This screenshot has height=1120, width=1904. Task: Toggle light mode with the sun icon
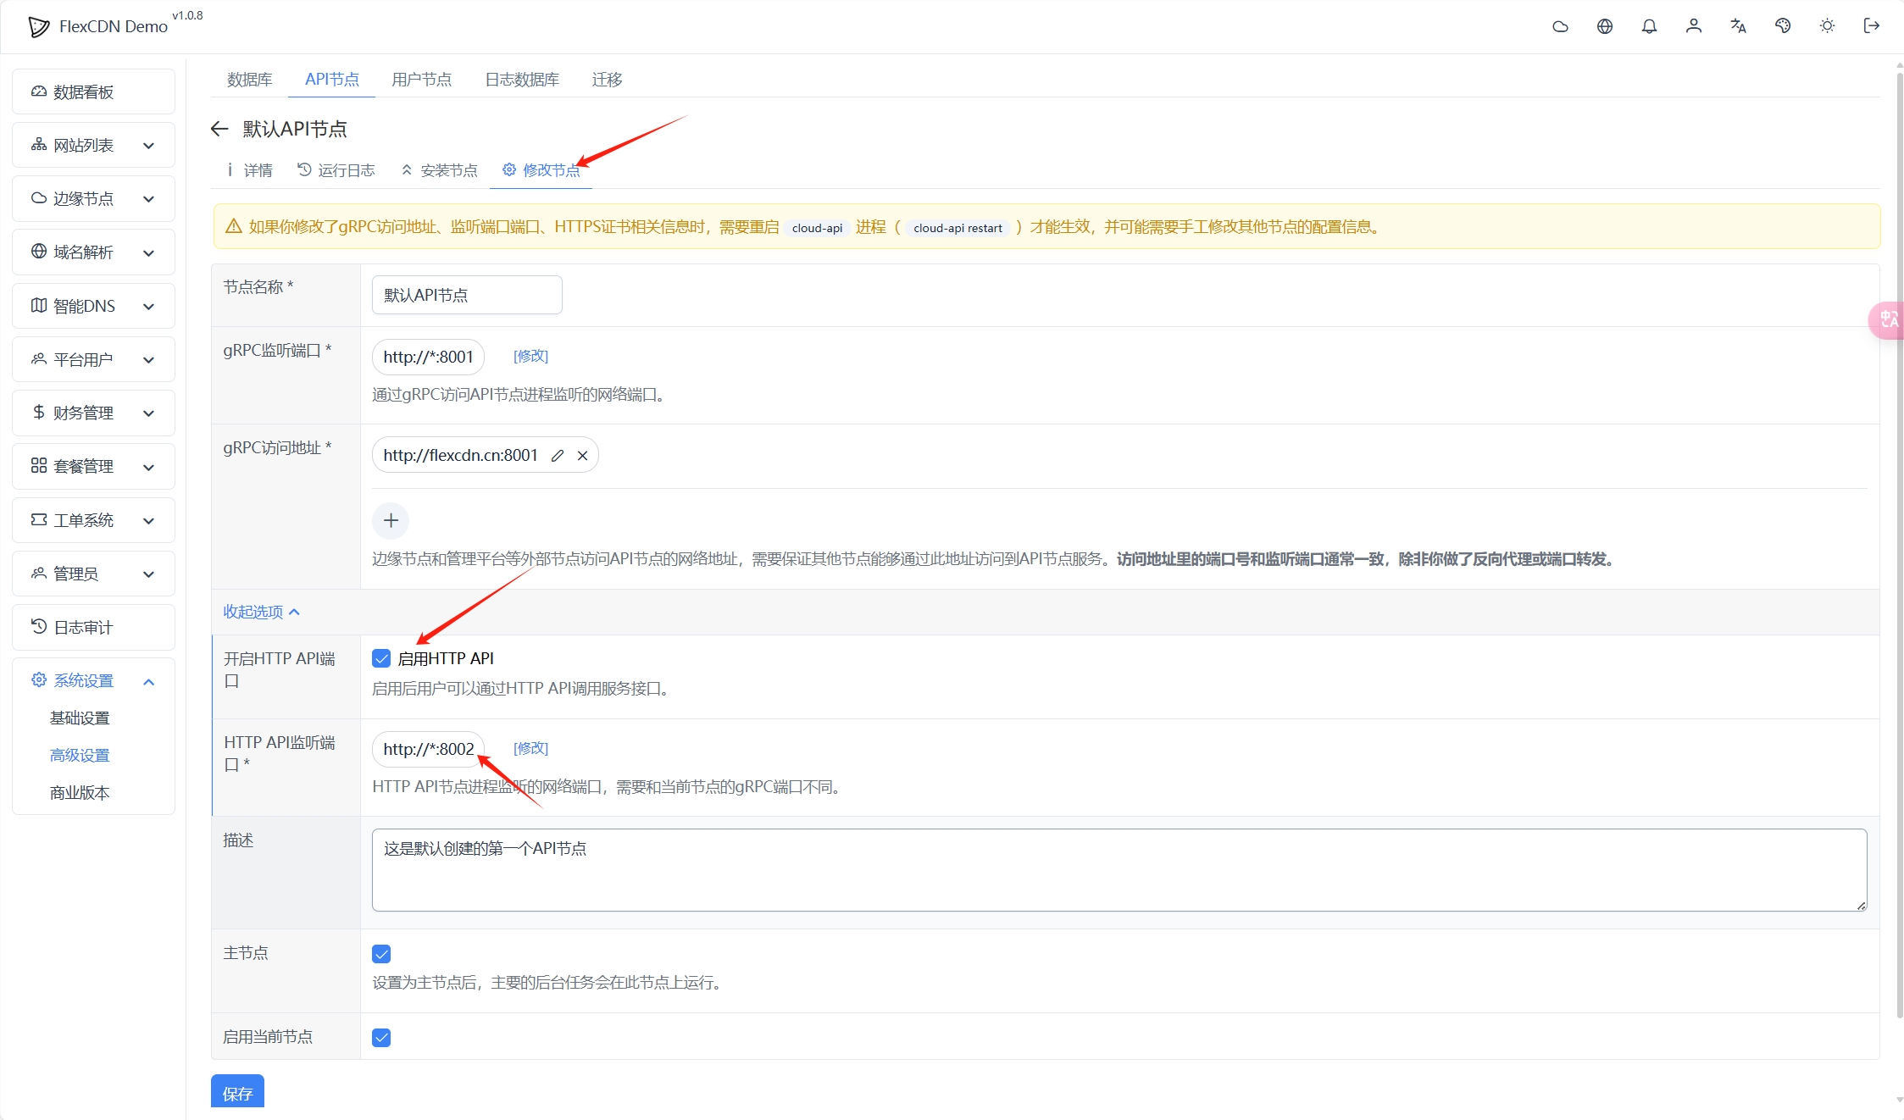1827,26
